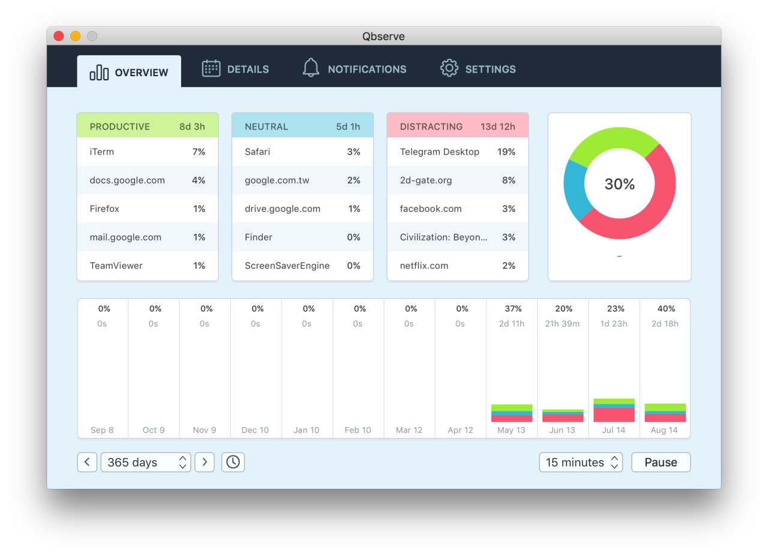Open the Notifications tab
Screen dimensions: 768x556
pyautogui.click(x=367, y=70)
